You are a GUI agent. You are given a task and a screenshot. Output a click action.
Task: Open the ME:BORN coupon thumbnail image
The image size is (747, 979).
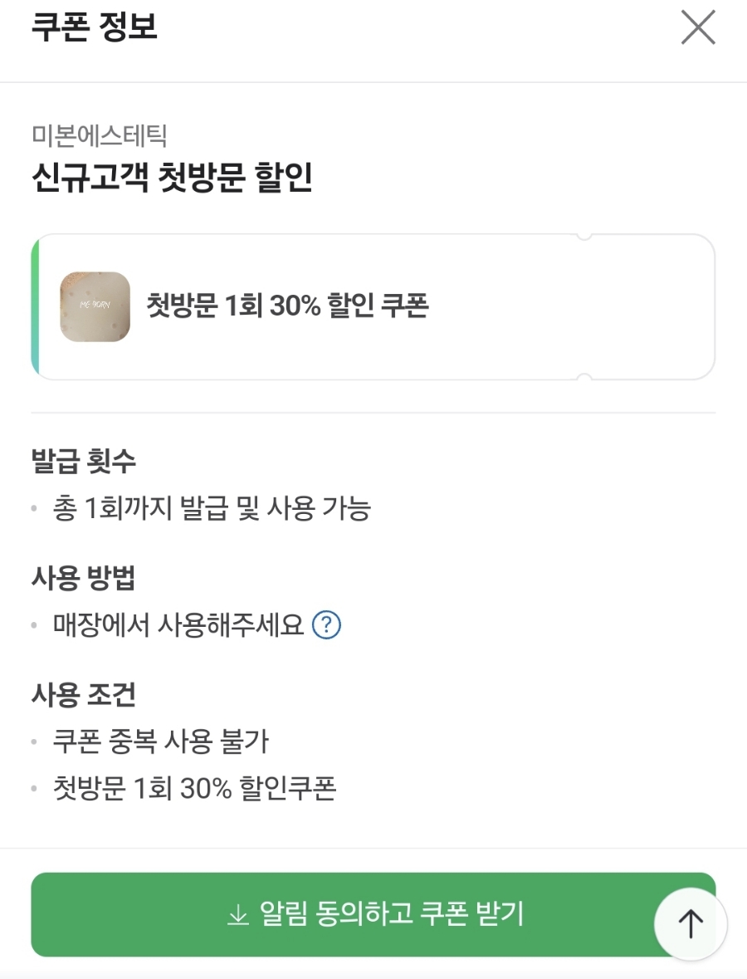(95, 307)
